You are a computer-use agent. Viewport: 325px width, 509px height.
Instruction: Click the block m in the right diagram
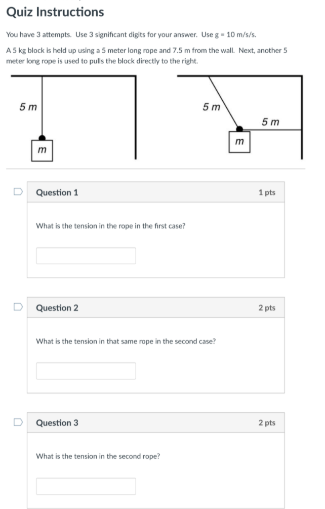click(239, 141)
